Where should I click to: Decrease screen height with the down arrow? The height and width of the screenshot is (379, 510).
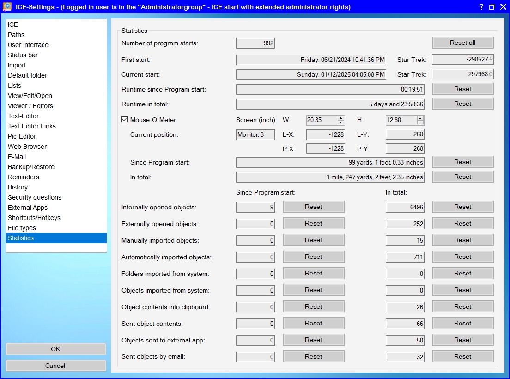(420, 122)
